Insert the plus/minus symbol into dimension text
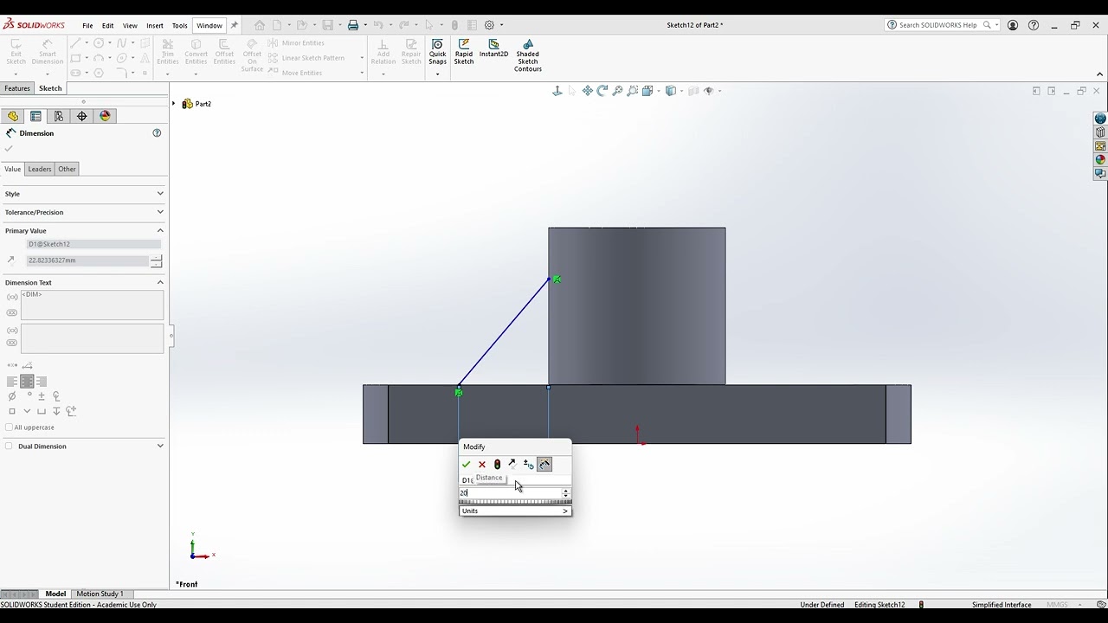The width and height of the screenshot is (1108, 623). tap(42, 396)
